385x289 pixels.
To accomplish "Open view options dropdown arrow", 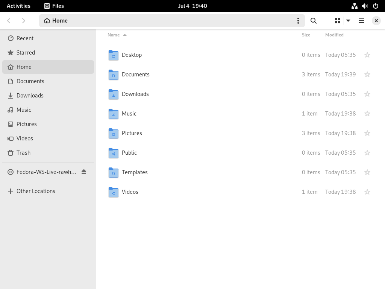I will click(348, 21).
